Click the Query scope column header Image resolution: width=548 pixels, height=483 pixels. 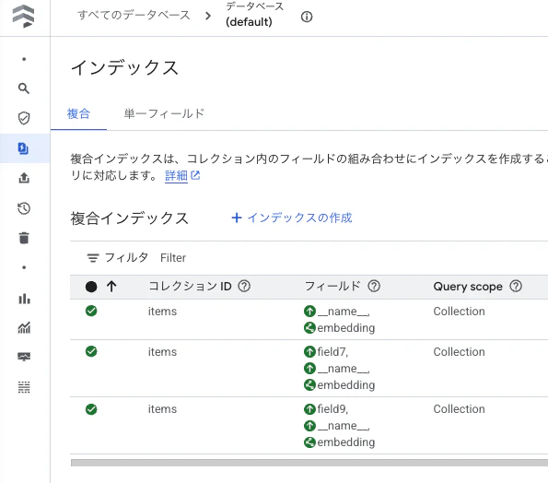[468, 287]
